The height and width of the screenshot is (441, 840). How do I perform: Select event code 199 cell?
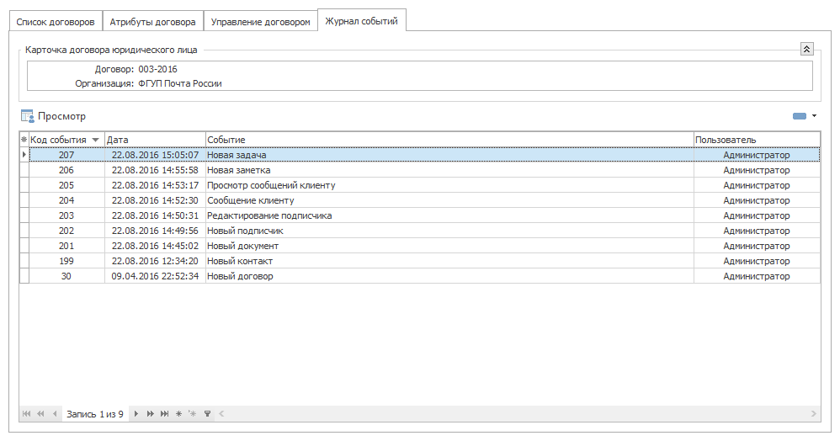[66, 261]
